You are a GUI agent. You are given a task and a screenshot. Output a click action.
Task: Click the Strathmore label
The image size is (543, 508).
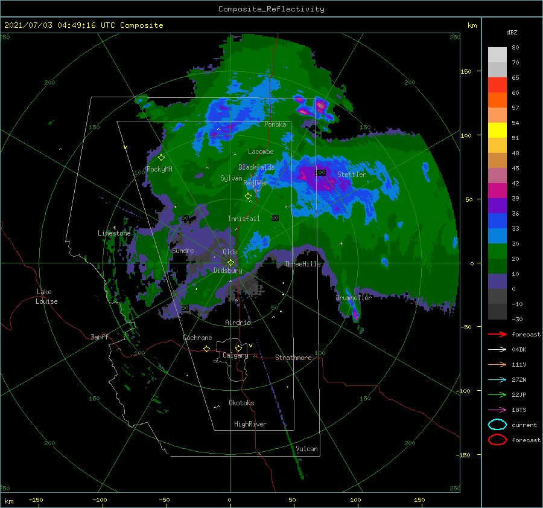(x=293, y=358)
